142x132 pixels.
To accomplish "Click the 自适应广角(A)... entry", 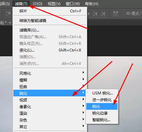I will 50,37.
